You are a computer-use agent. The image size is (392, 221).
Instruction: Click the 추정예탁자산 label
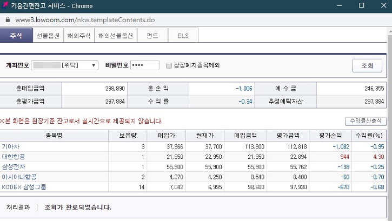click(285, 102)
